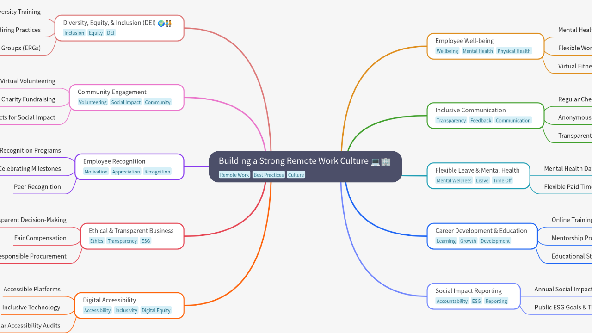Select the Flexible Leave & Mental Health node
This screenshot has width=592, height=333.
pos(478,176)
